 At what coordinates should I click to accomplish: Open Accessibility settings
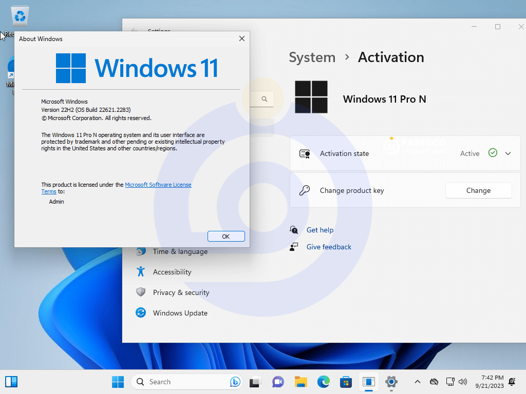[172, 272]
